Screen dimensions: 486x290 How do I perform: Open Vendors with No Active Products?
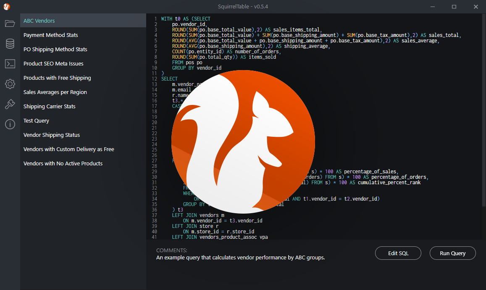[x=83, y=163]
